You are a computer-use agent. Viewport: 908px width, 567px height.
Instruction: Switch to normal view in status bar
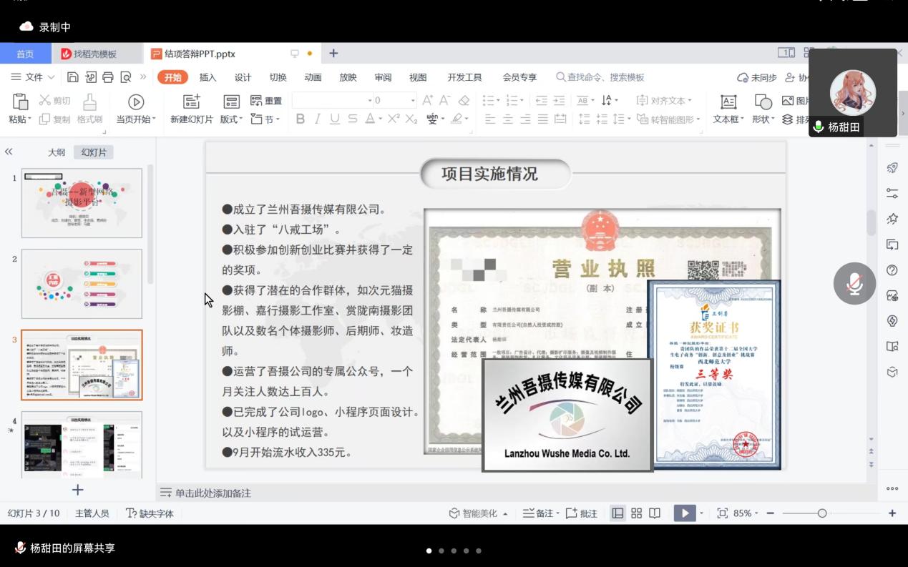point(617,513)
